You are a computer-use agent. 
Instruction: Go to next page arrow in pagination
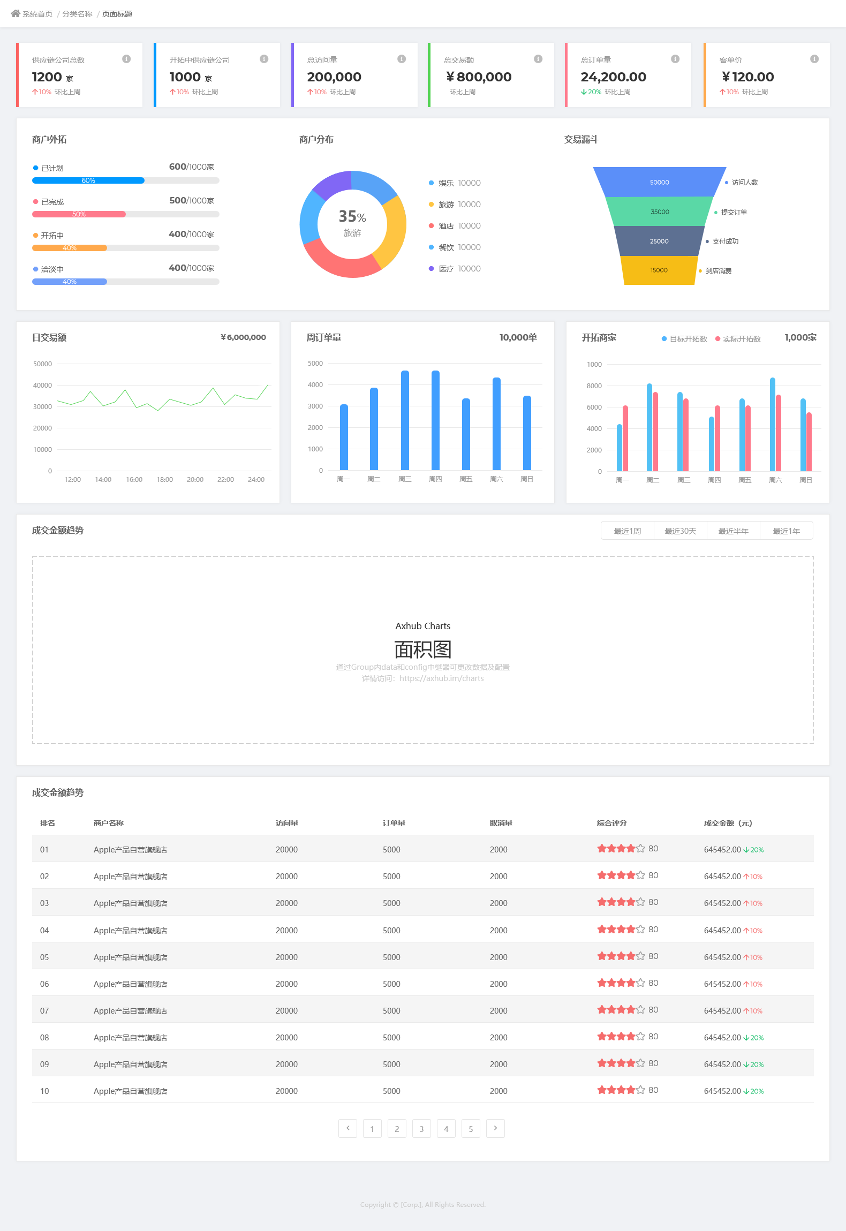[496, 1128]
